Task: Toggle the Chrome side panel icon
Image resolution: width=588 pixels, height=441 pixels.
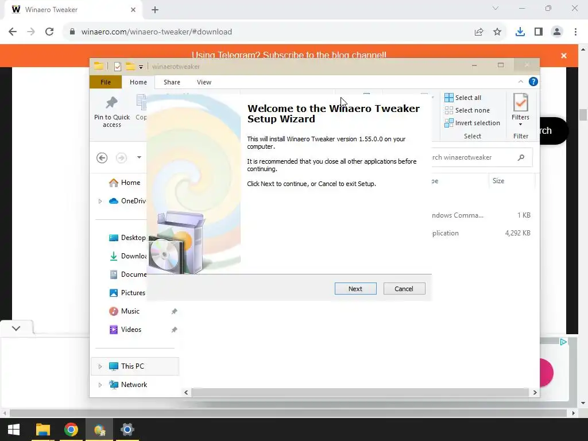Action: (539, 32)
